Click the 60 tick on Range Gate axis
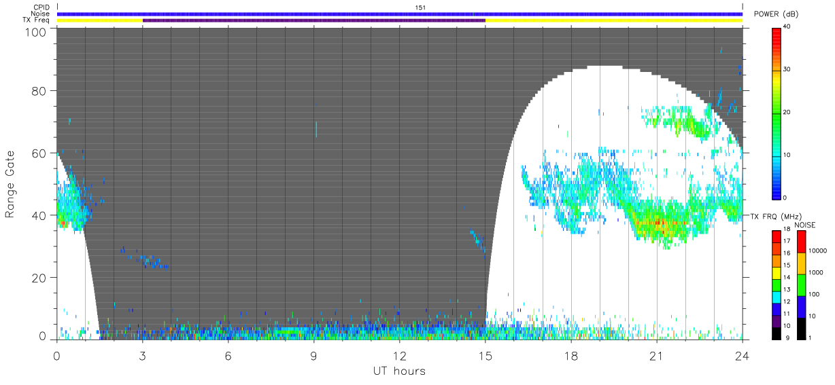 pyautogui.click(x=39, y=153)
